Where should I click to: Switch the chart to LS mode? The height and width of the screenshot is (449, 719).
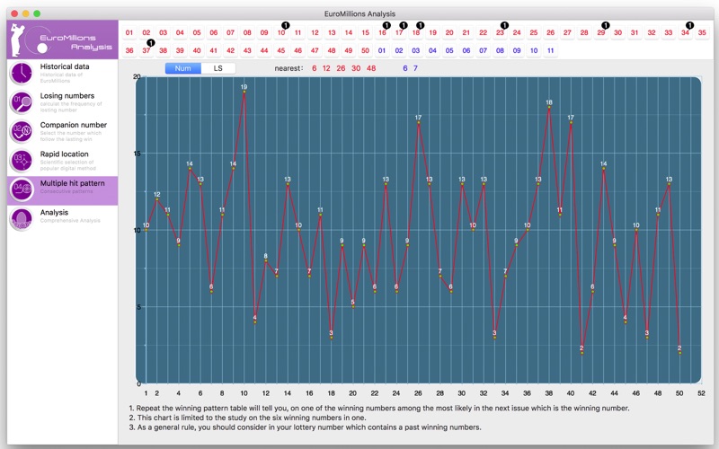[218, 68]
